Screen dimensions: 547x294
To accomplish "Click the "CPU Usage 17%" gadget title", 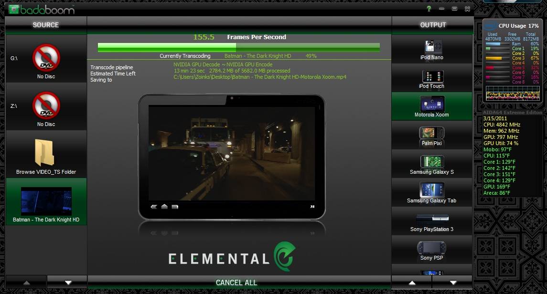I will [518, 26].
